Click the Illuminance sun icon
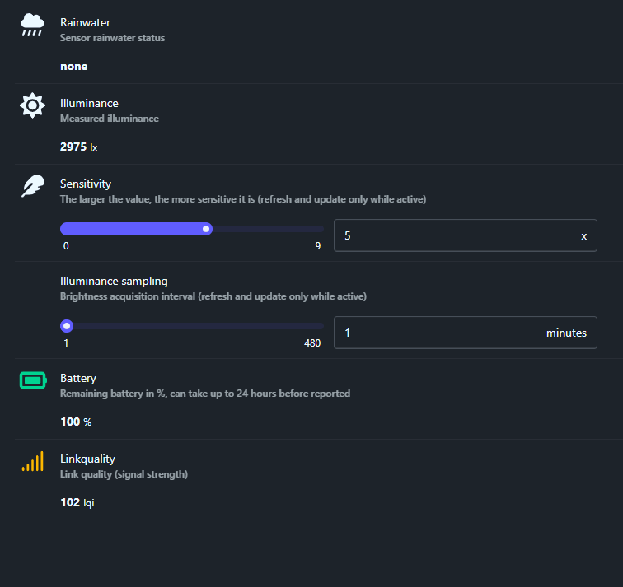Viewport: 623px width, 587px height. [x=32, y=105]
